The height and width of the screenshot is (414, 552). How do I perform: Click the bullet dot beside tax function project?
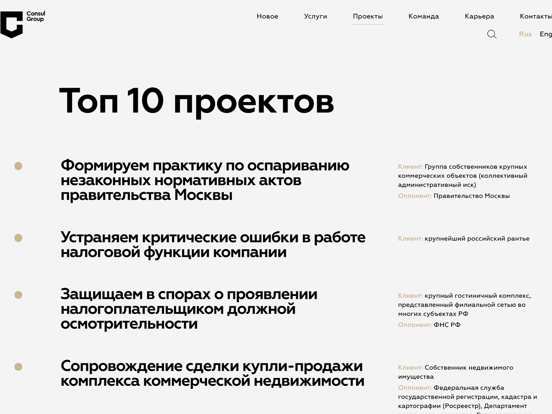pos(18,238)
